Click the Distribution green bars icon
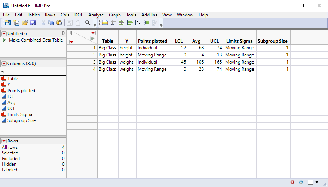This screenshot has height=187, width=328. (x=130, y=23)
